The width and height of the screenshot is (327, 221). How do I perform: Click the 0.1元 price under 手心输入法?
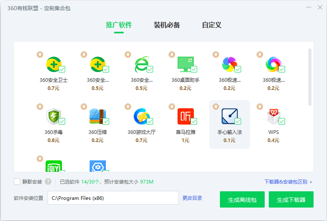[x=230, y=140]
